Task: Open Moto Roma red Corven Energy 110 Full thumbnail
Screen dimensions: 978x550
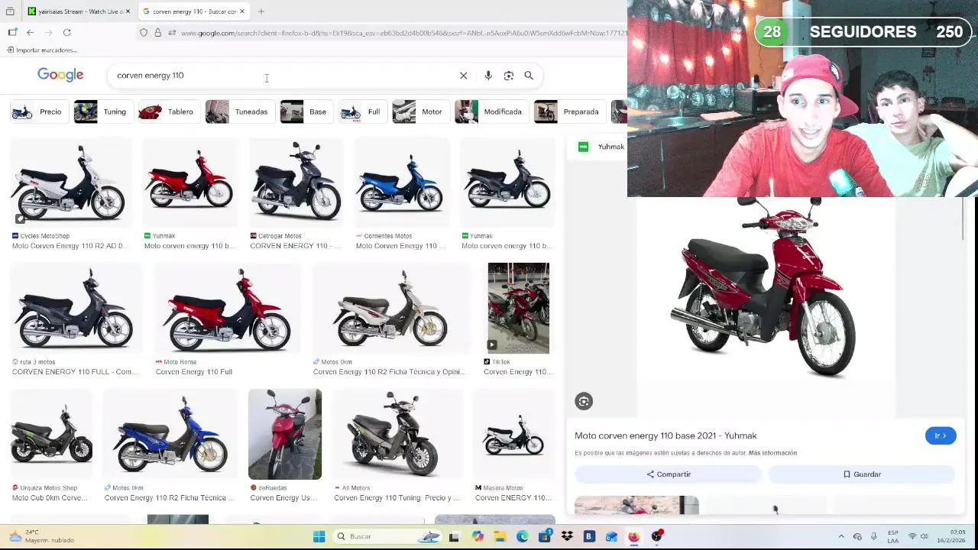Action: click(x=227, y=308)
